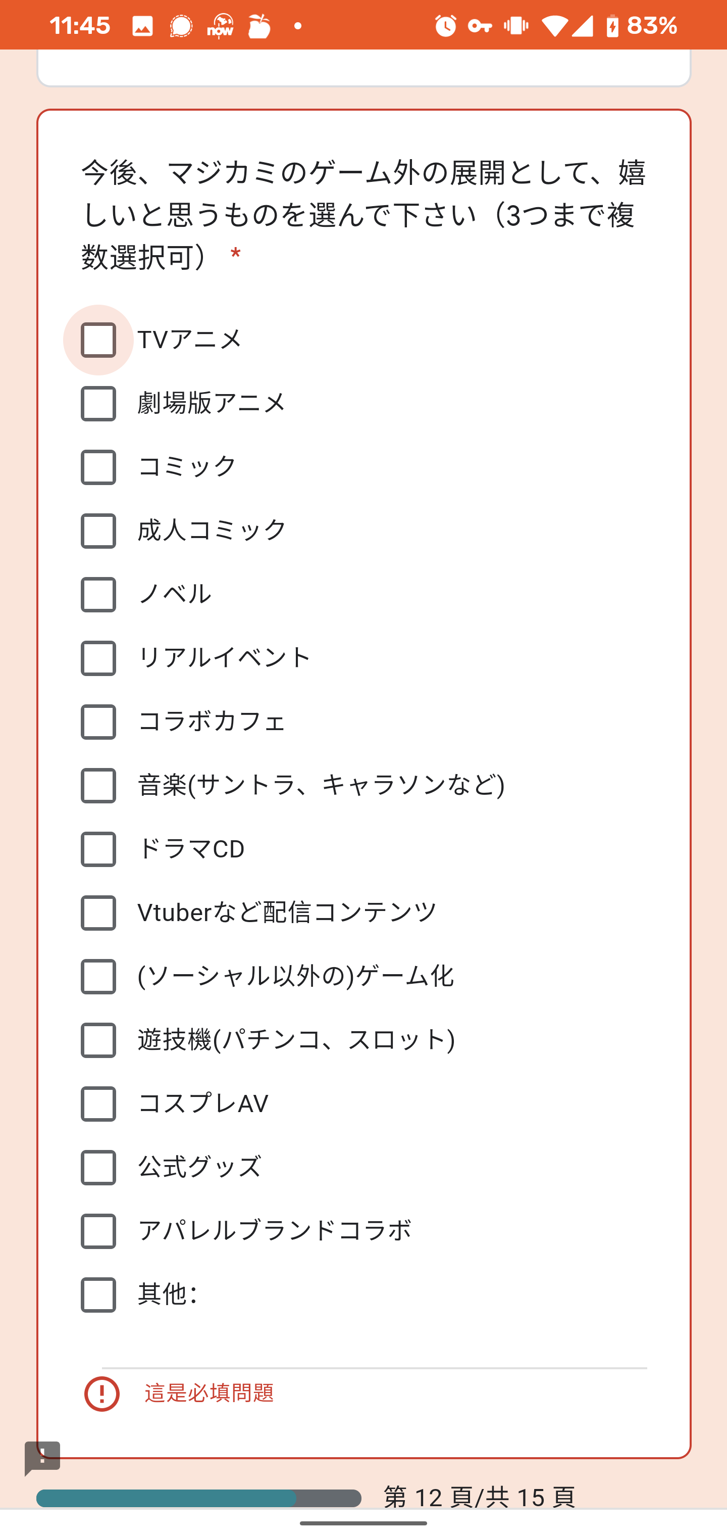Select the コミック checkbox

coord(98,467)
